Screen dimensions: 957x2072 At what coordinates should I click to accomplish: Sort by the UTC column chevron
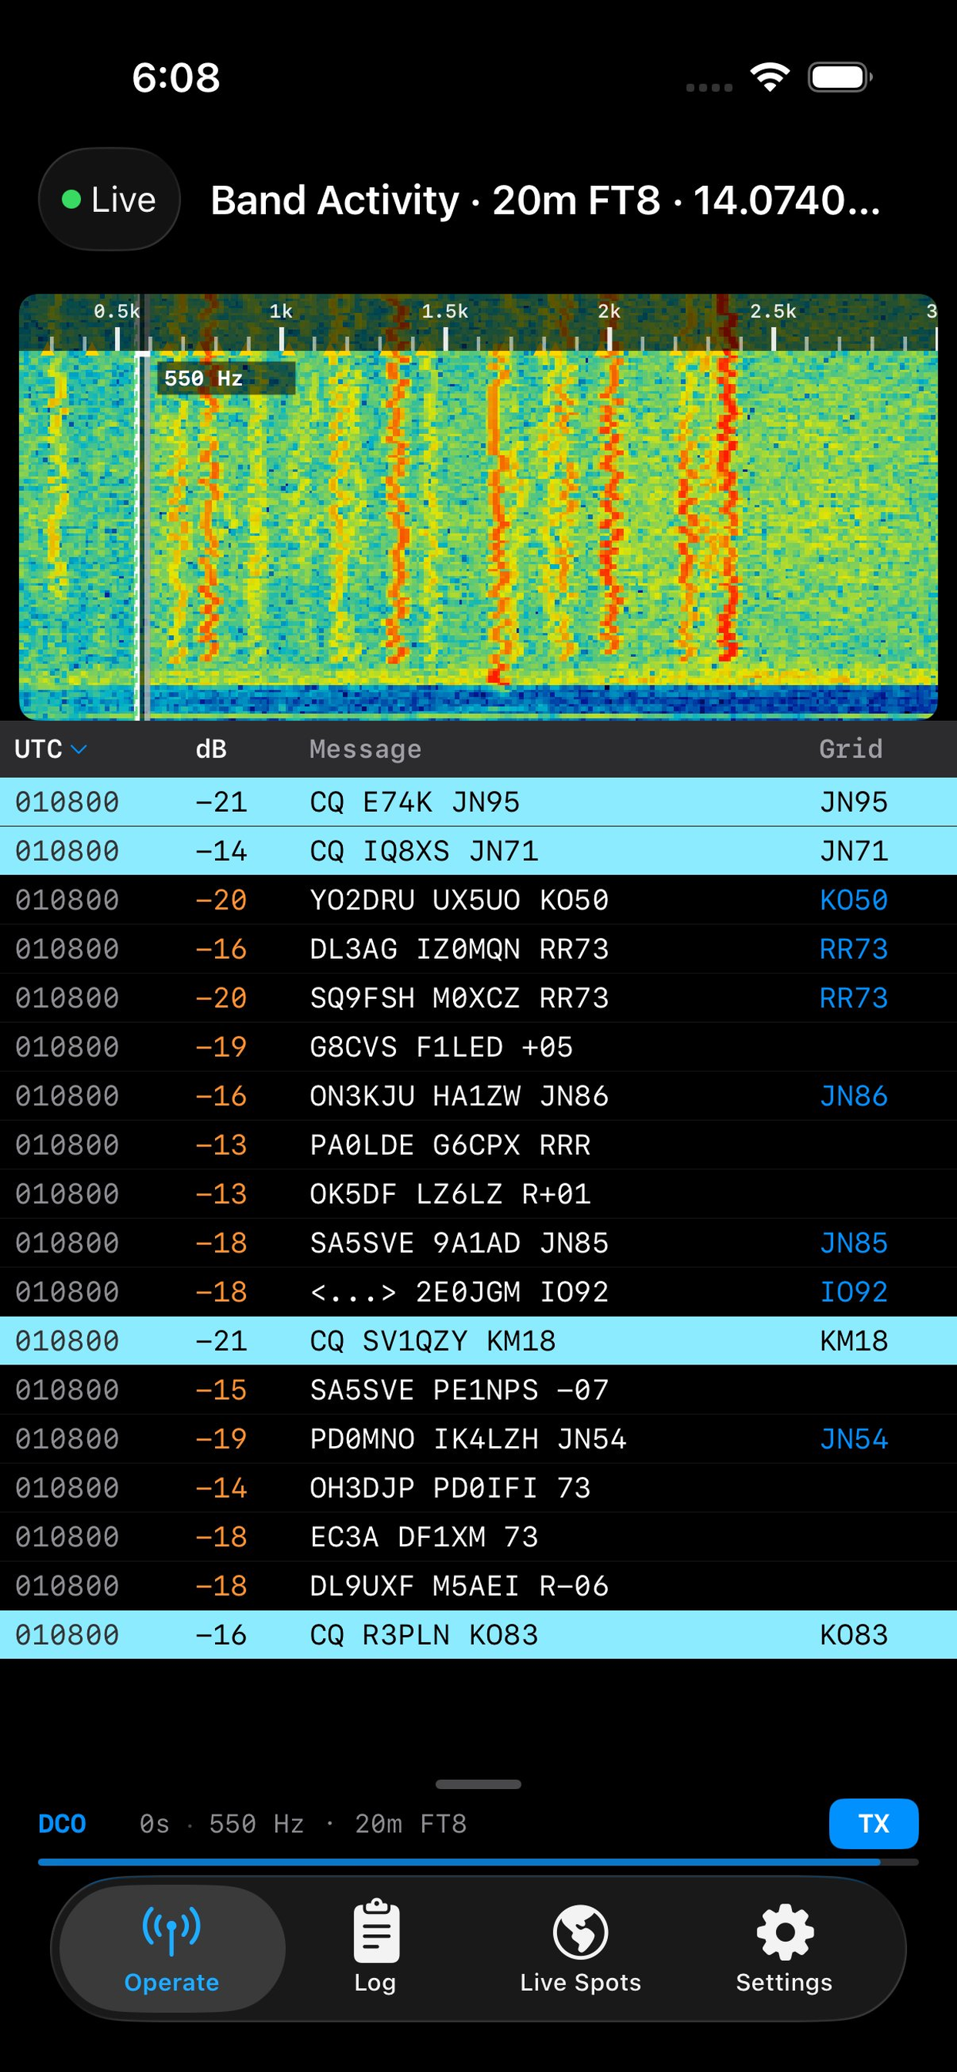click(x=79, y=748)
